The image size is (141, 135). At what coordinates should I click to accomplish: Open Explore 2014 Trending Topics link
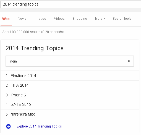(x=39, y=126)
